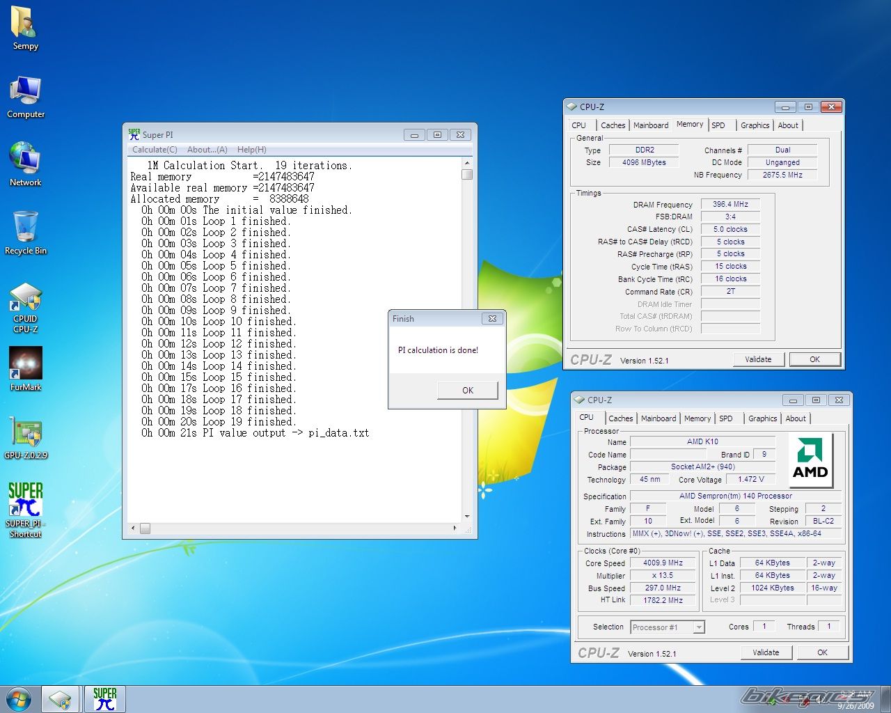Image resolution: width=891 pixels, height=713 pixels.
Task: Launch FurMark from the desktop
Action: pyautogui.click(x=26, y=368)
